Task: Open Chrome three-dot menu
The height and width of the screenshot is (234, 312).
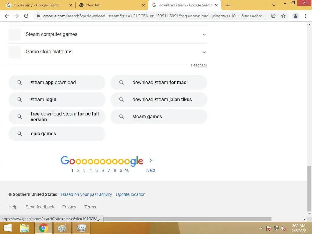Action: [x=305, y=16]
